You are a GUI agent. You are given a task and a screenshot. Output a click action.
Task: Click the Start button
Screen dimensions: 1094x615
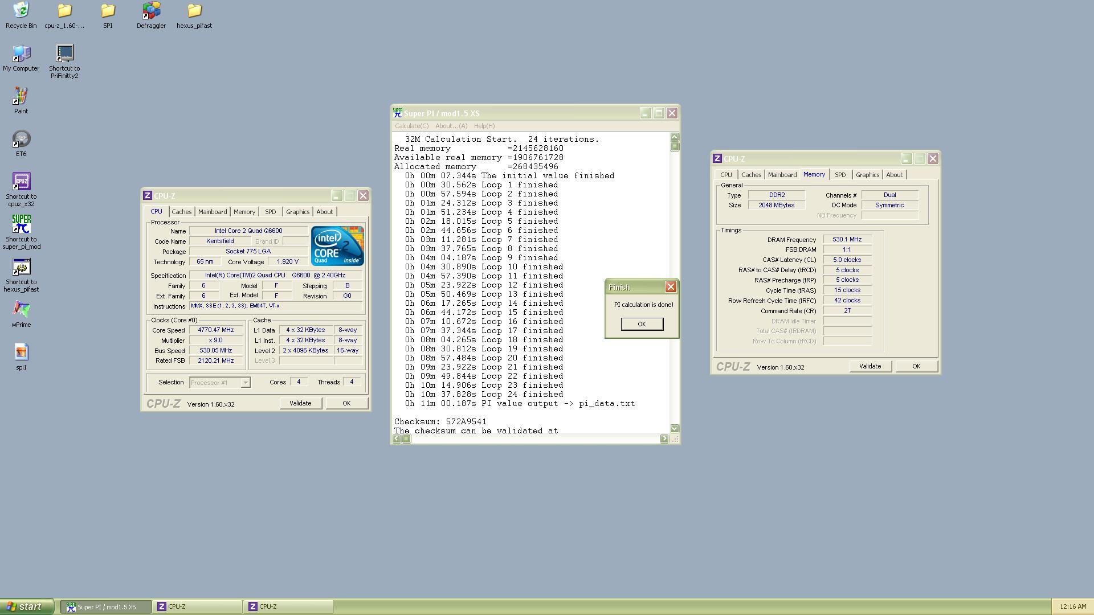tap(27, 606)
